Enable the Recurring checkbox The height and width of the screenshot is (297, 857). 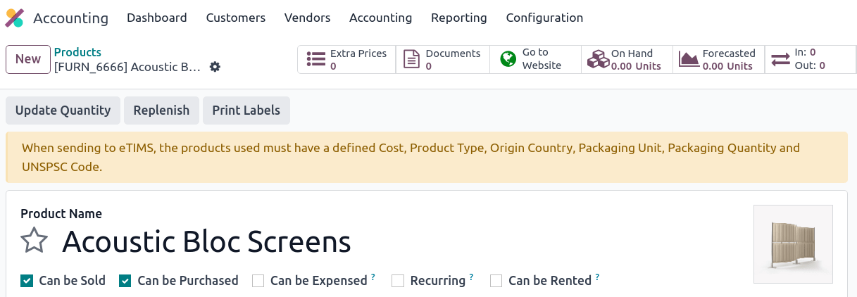coord(398,281)
